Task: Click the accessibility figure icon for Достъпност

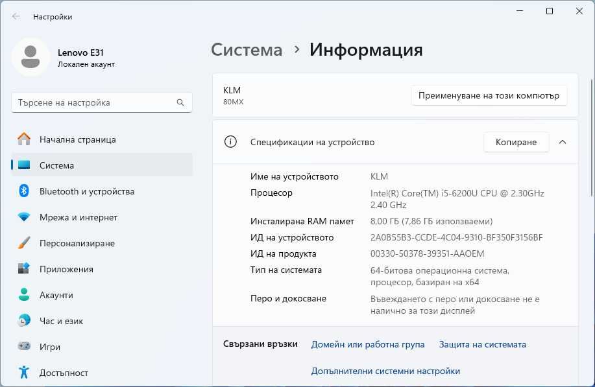Action: (24, 372)
